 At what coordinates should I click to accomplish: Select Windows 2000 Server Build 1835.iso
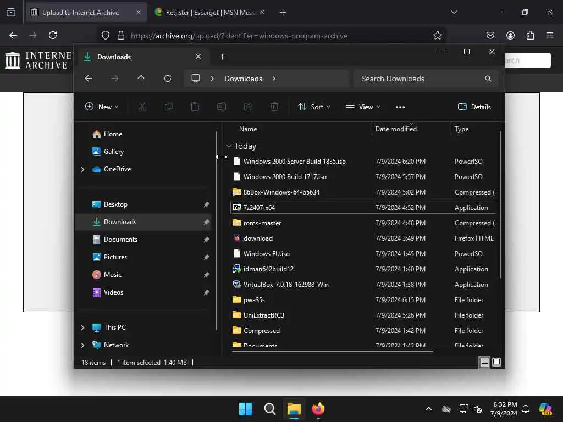click(364, 162)
